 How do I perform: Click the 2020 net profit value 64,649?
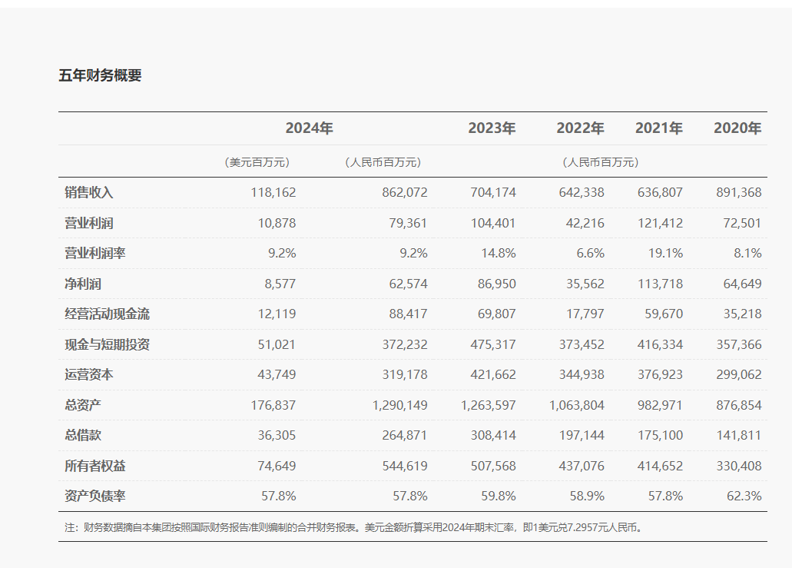(x=741, y=284)
